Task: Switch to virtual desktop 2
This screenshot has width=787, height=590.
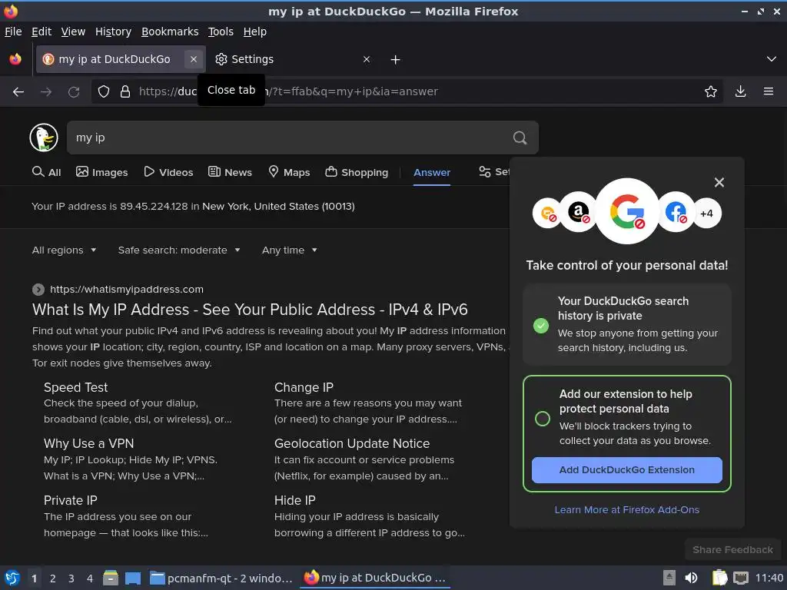Action: 53,578
